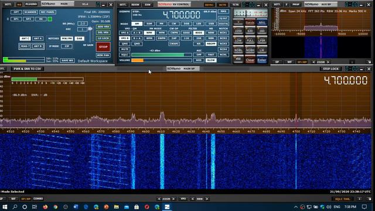Viewport: 375px width, 211px height.
Task: Choose the LFER band preset key
Action: point(262,40)
